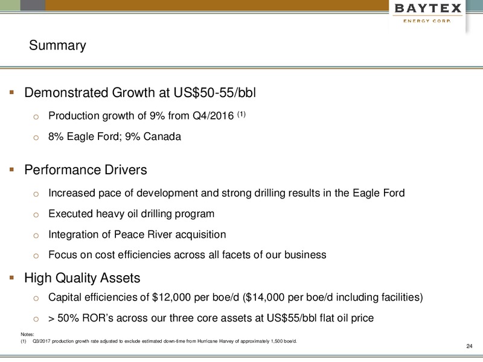This screenshot has width=483, height=362.
Task: Click 'Increased pace of development' bullet text
Action: (226, 193)
